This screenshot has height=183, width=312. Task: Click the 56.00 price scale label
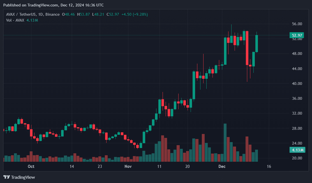click(297, 24)
